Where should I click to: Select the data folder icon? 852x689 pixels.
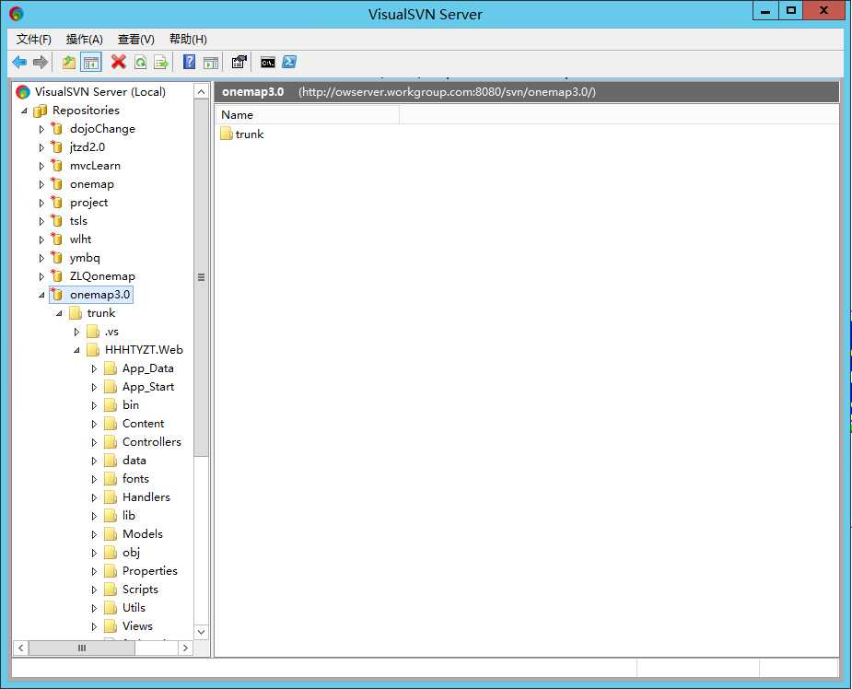click(x=111, y=461)
